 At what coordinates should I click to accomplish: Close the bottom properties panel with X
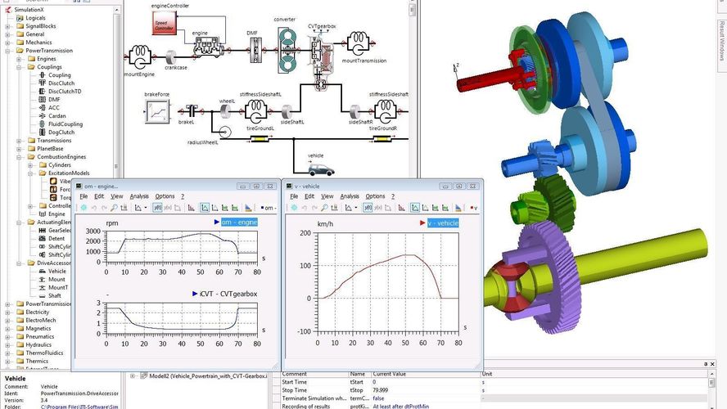tap(712, 364)
